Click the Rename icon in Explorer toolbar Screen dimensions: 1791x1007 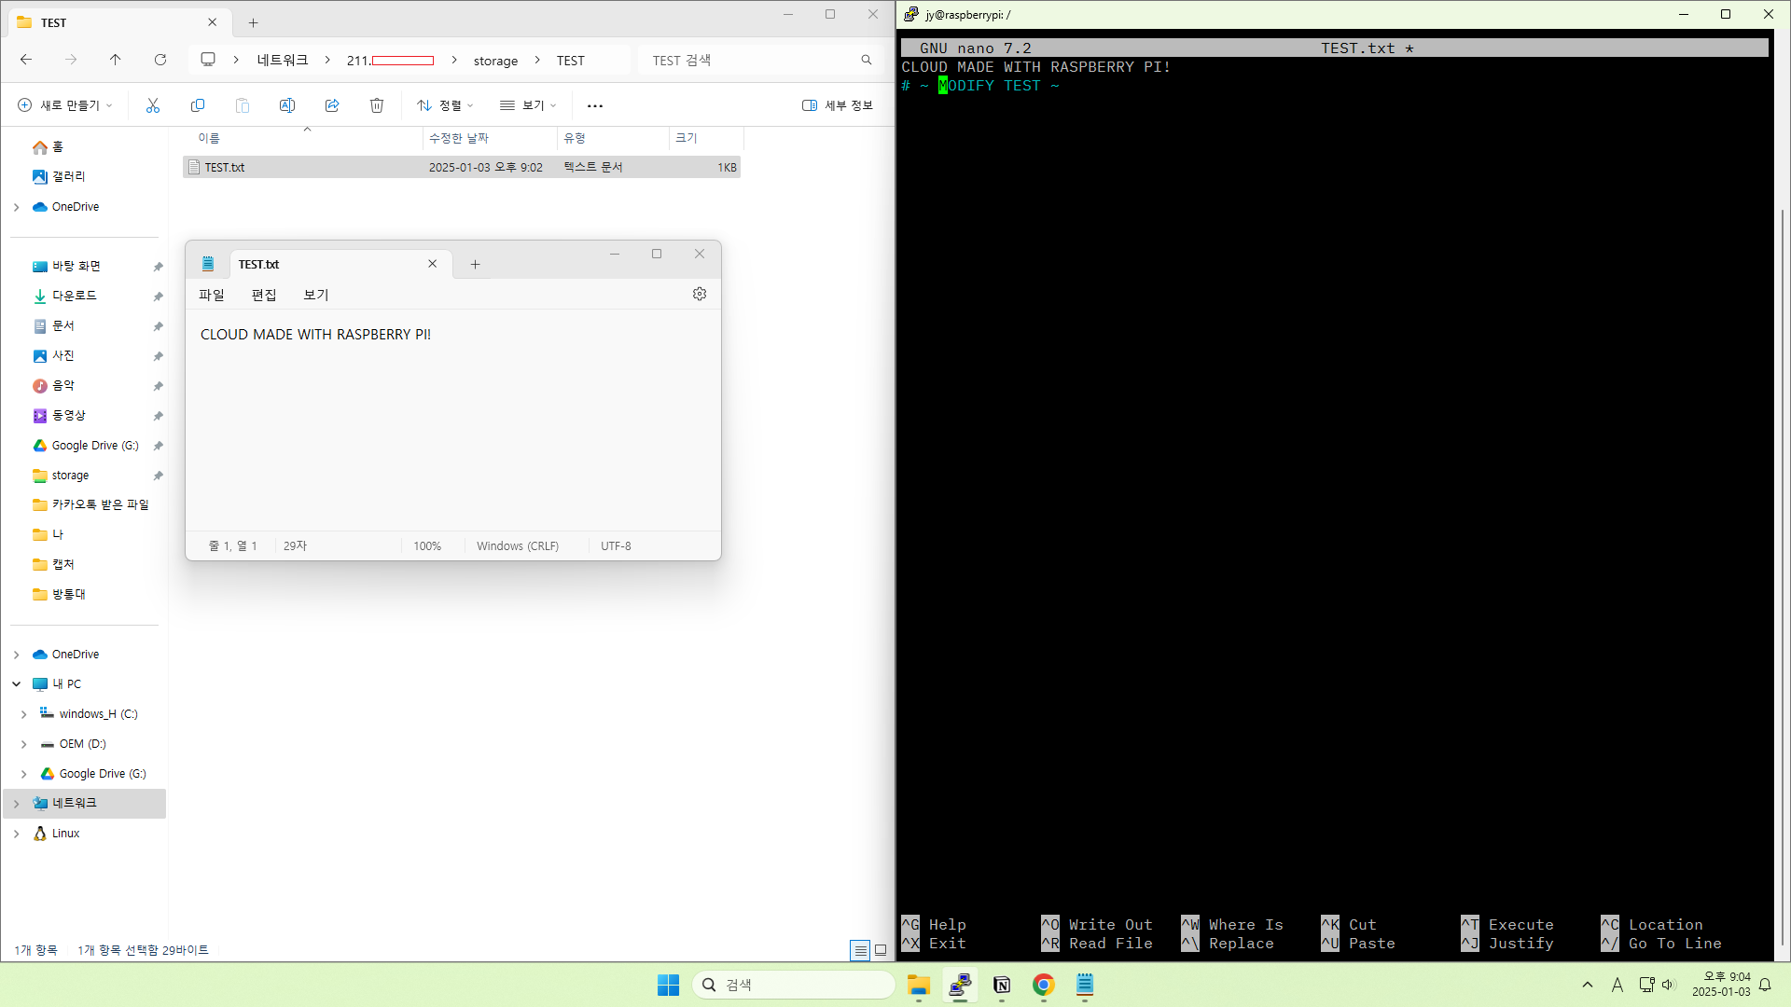pos(287,105)
